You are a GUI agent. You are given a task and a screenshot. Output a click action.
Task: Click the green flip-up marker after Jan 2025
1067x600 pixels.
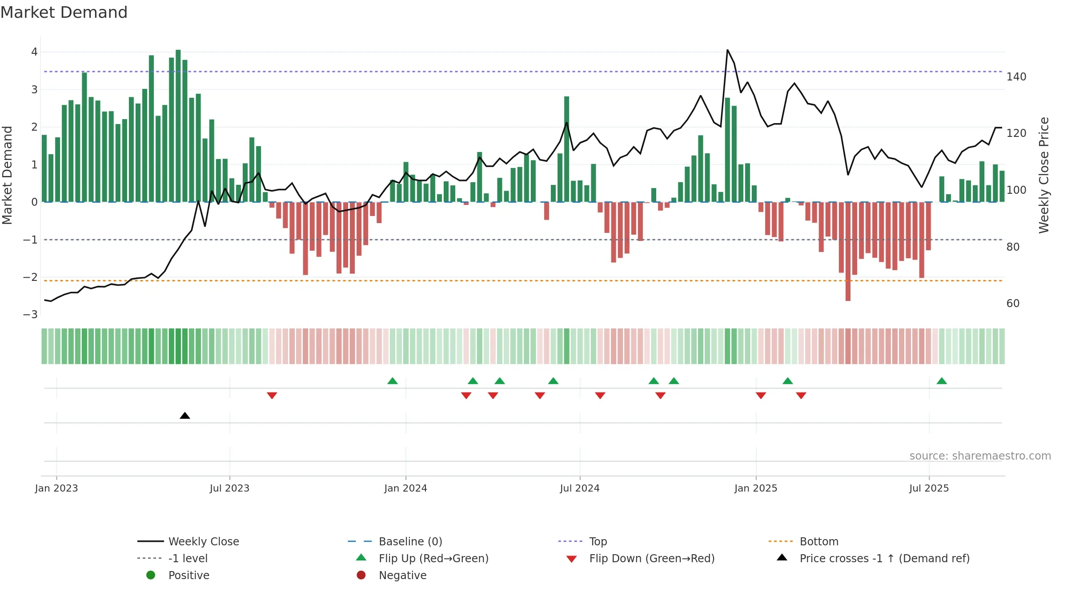pos(788,381)
